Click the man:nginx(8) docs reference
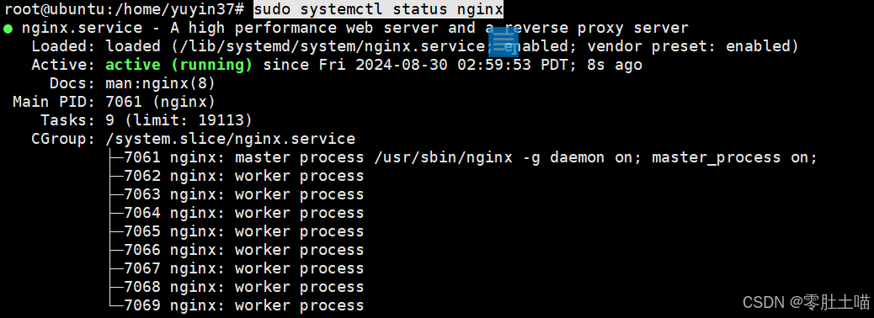The image size is (874, 318). [x=160, y=83]
